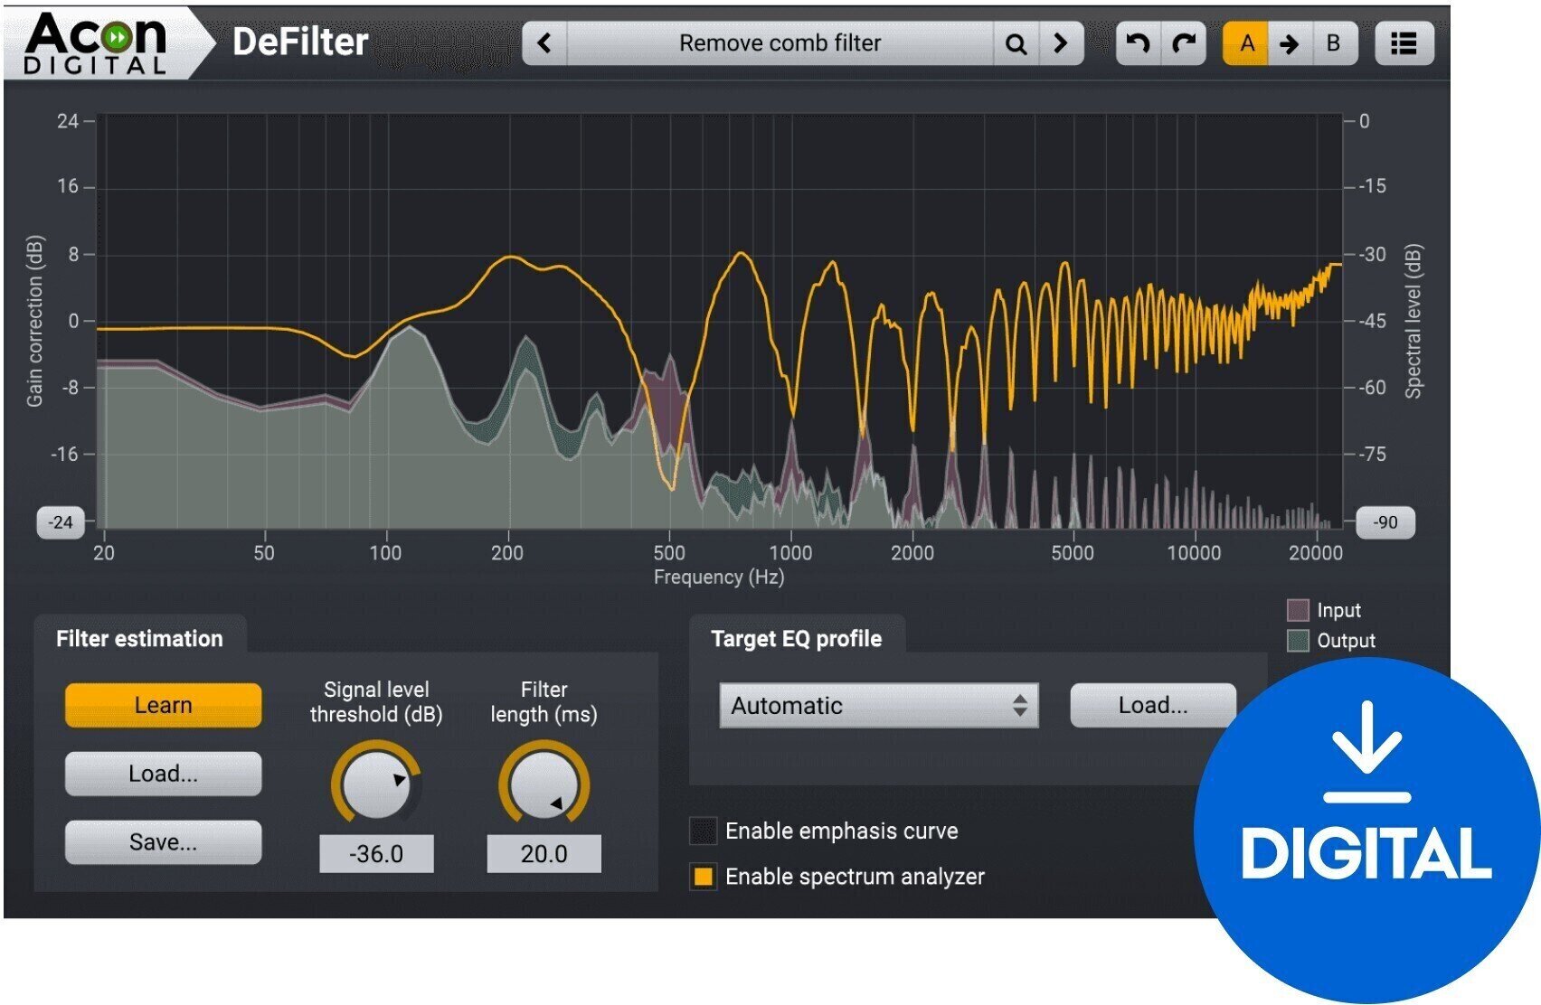The width and height of the screenshot is (1541, 1005).
Task: Click Load in the Target EQ profile panel
Action: pos(1152,705)
